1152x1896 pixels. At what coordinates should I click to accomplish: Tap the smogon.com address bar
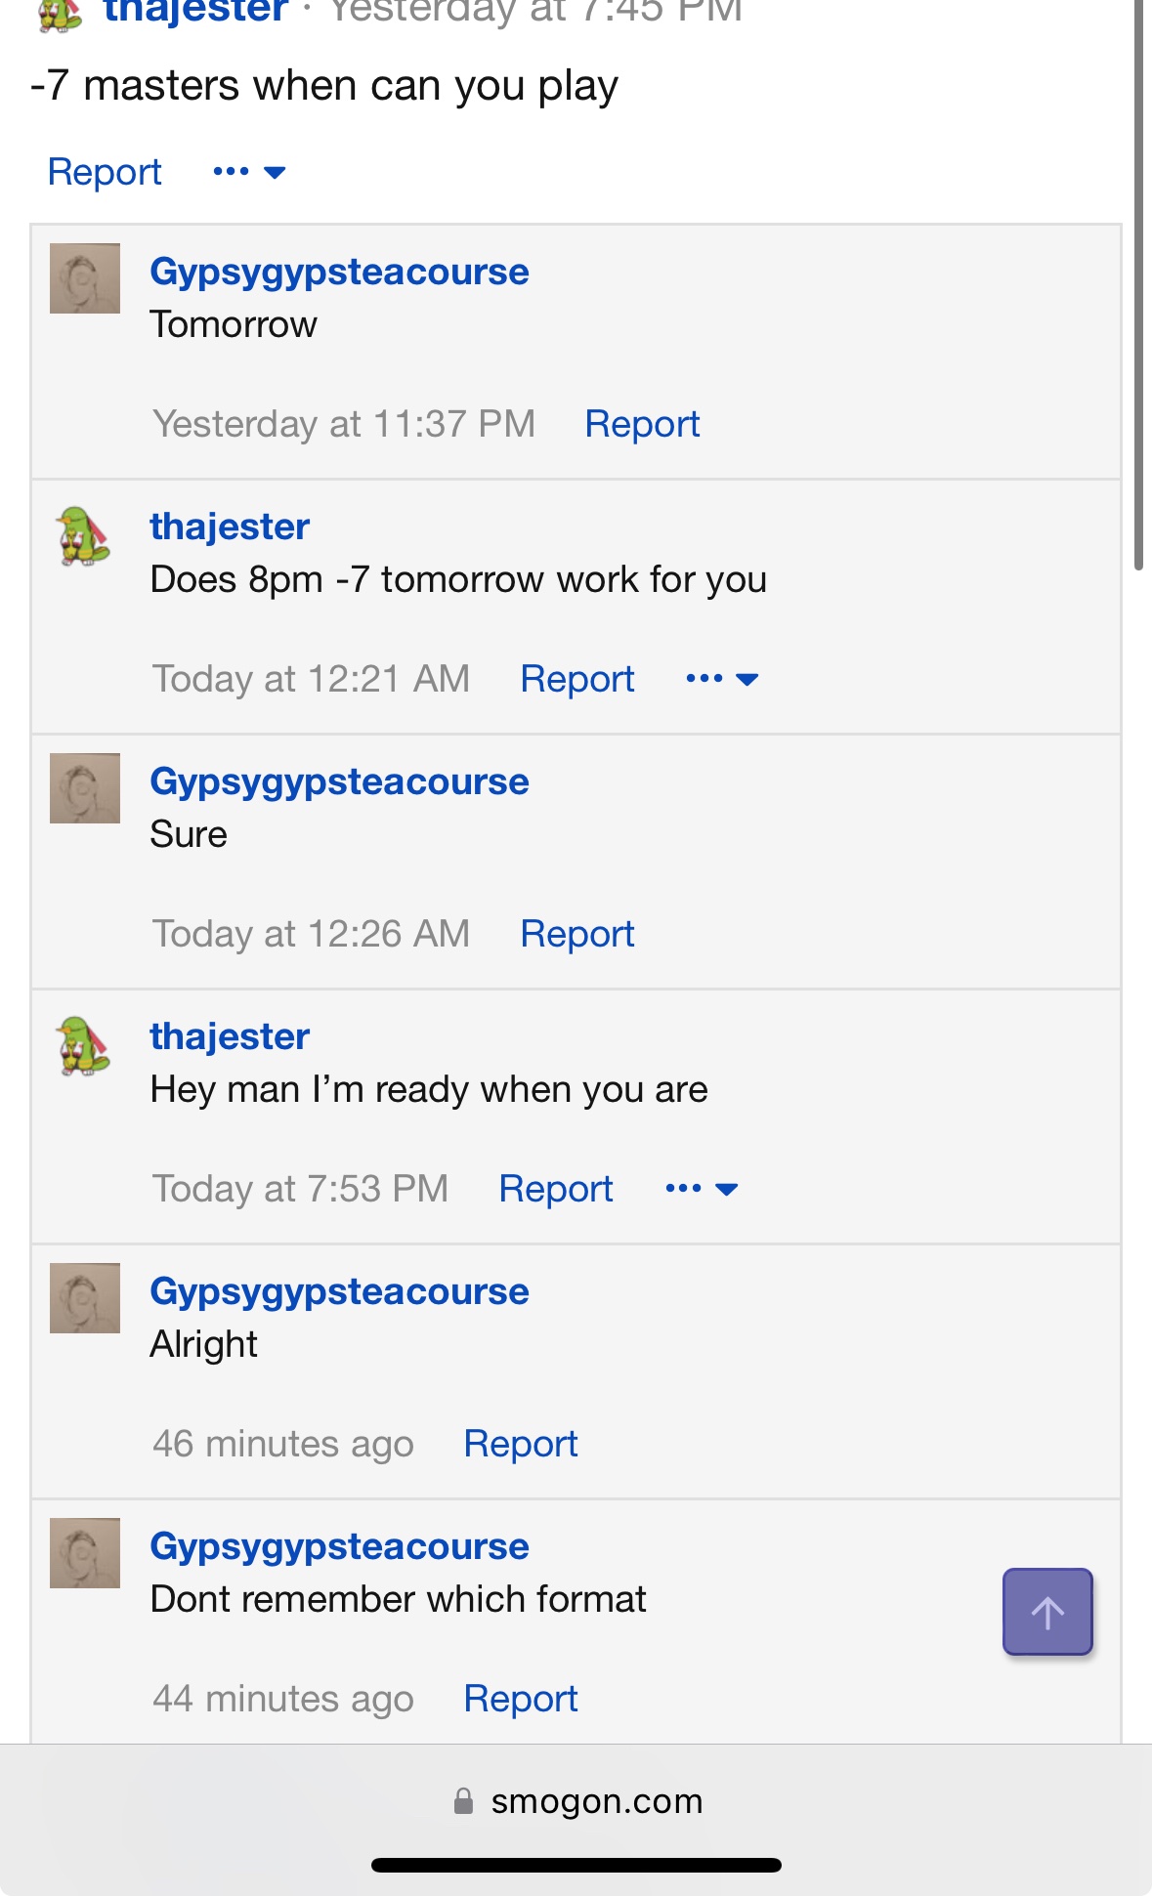596,1801
